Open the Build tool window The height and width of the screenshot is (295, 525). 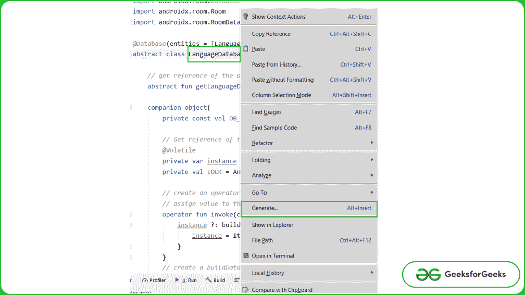tap(215, 280)
